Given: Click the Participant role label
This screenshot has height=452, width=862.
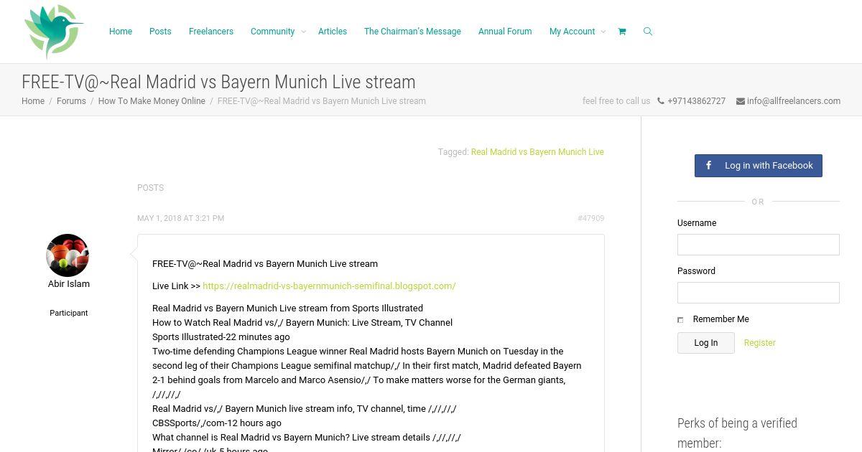Looking at the screenshot, I should pyautogui.click(x=69, y=313).
